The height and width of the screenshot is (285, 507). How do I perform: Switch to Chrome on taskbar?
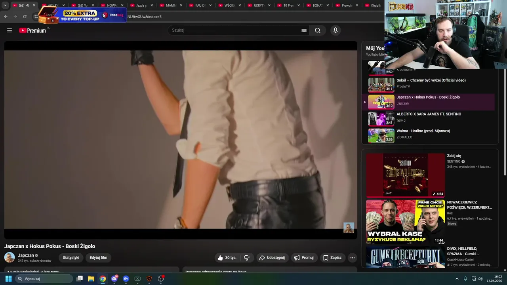coord(103,279)
